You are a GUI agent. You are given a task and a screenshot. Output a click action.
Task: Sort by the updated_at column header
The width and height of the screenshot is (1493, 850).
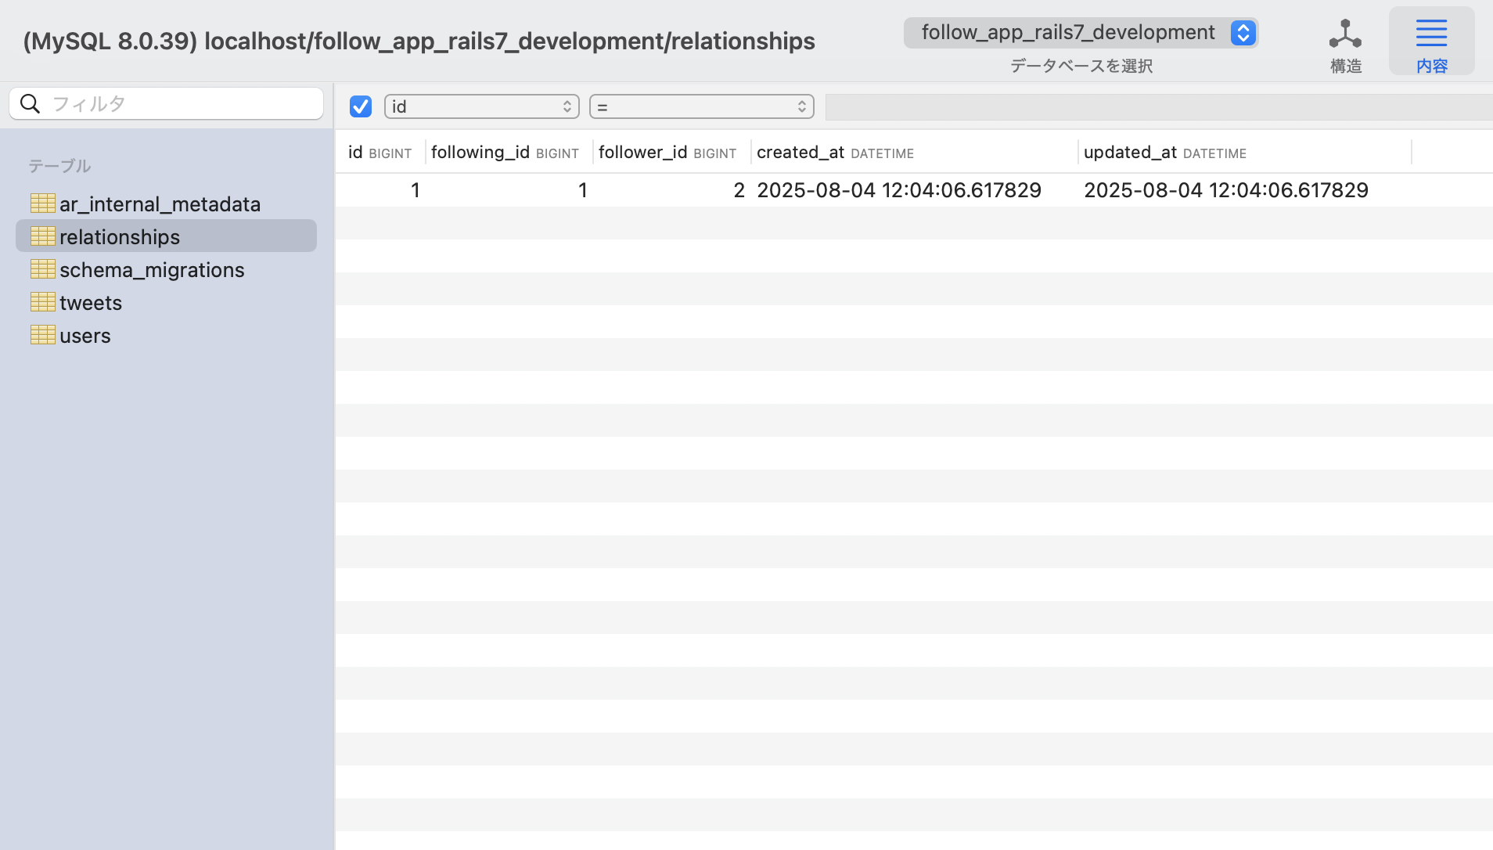click(x=1244, y=153)
